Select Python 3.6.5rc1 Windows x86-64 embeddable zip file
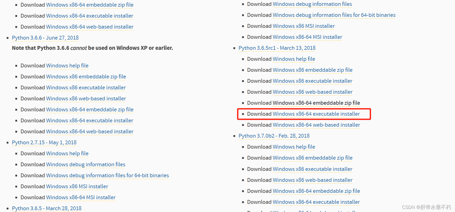Image resolution: width=455 pixels, height=212 pixels. (316, 103)
